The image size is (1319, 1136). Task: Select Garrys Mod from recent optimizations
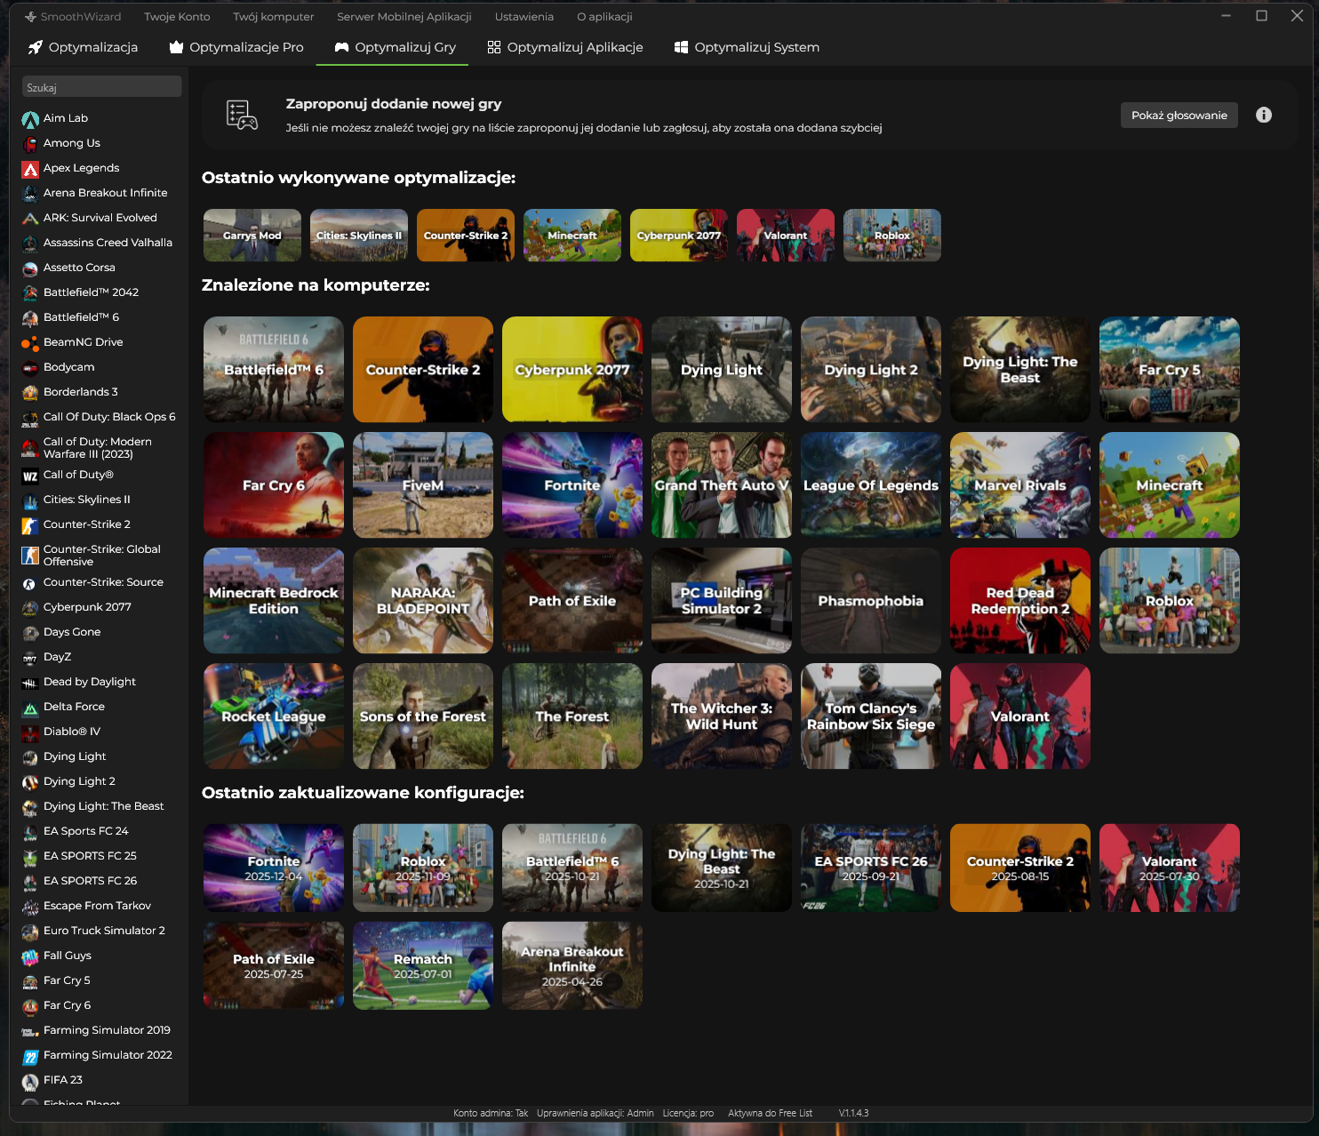click(x=252, y=236)
